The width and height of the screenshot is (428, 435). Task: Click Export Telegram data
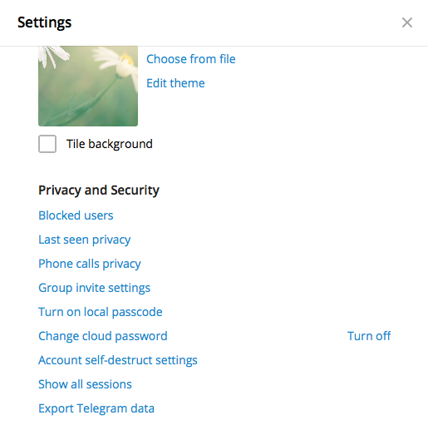[x=96, y=408]
